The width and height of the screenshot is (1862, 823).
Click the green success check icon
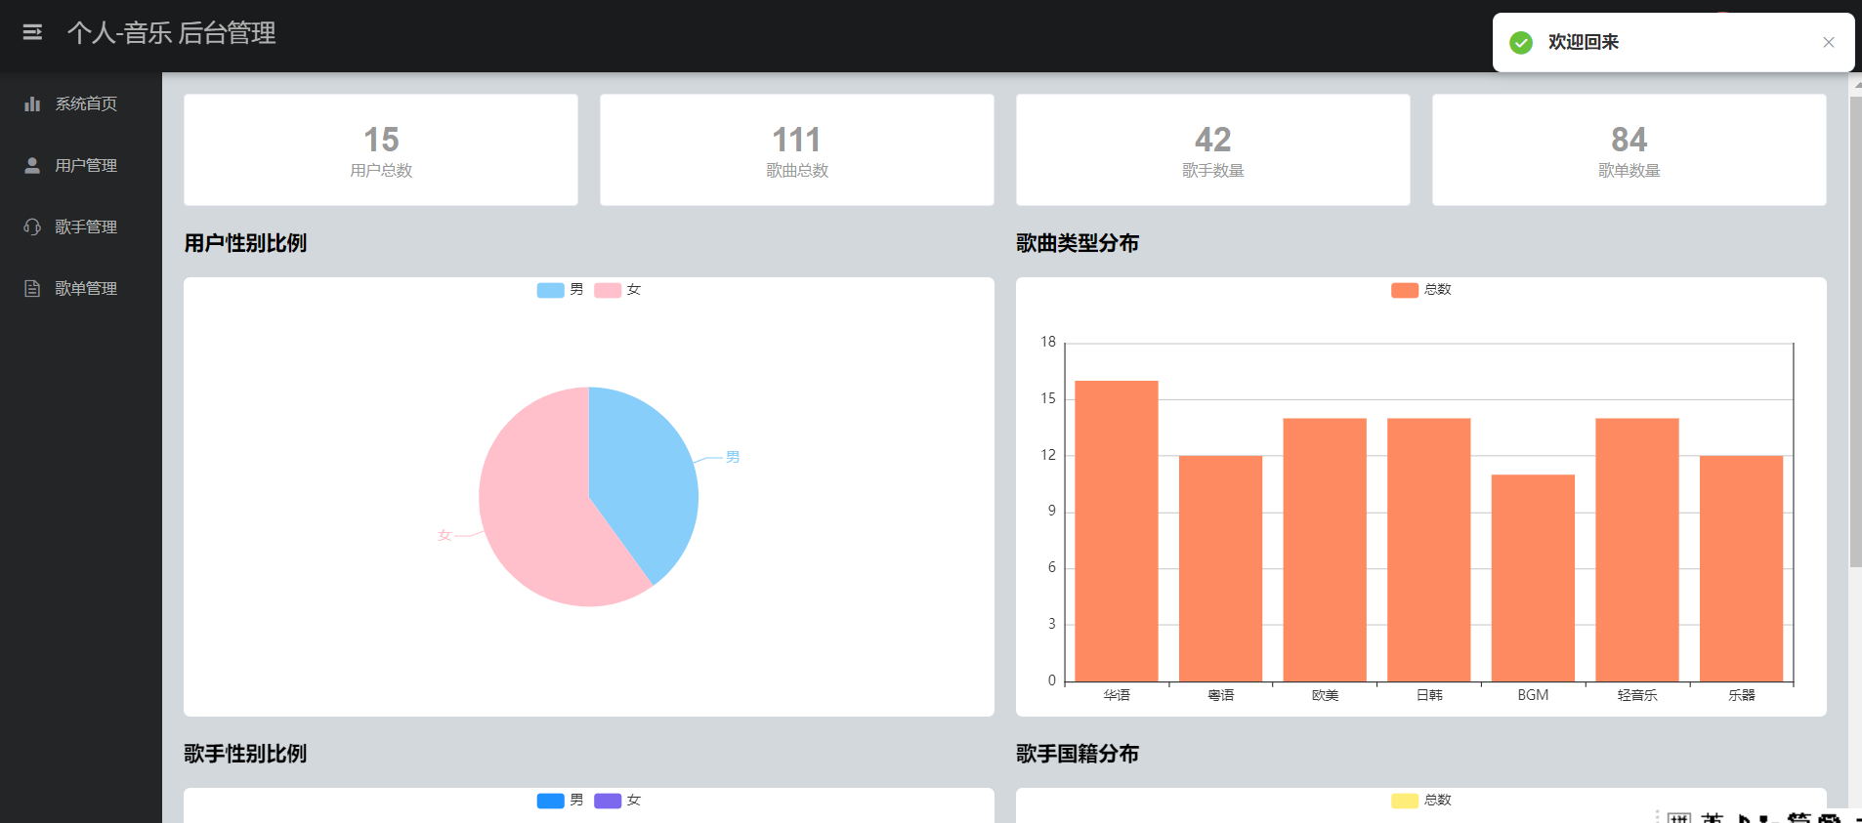(1521, 42)
